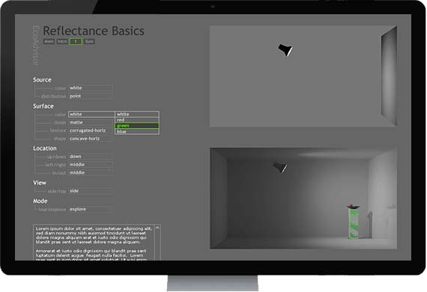
Task: Click the vertical EcoAdvisor logo
Action: click(36, 46)
